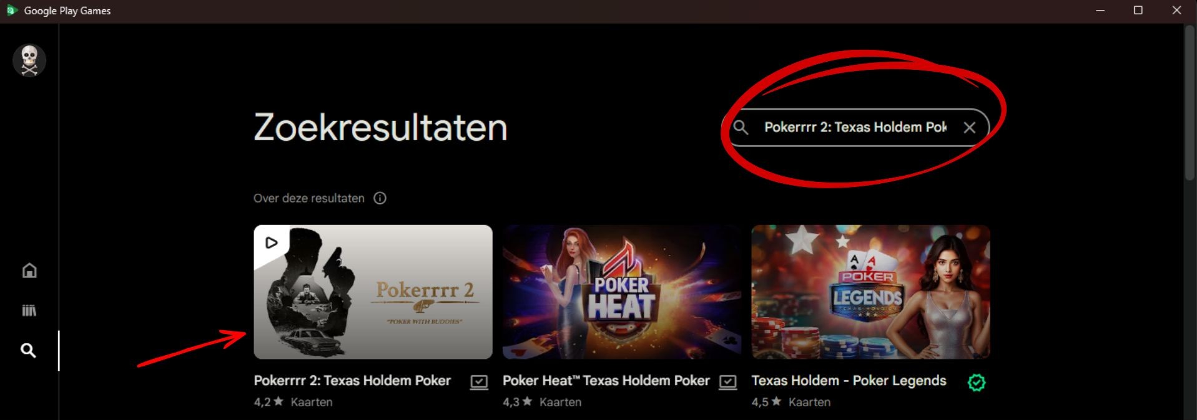Open the info icon beside Over deze resultaten
This screenshot has width=1197, height=420.
[x=380, y=198]
